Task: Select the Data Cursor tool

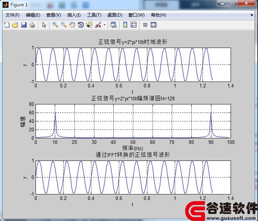Action: [x=89, y=25]
